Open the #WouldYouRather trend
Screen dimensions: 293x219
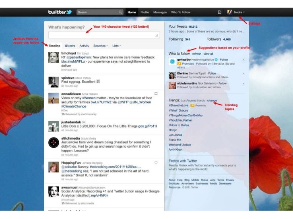(x=180, y=120)
